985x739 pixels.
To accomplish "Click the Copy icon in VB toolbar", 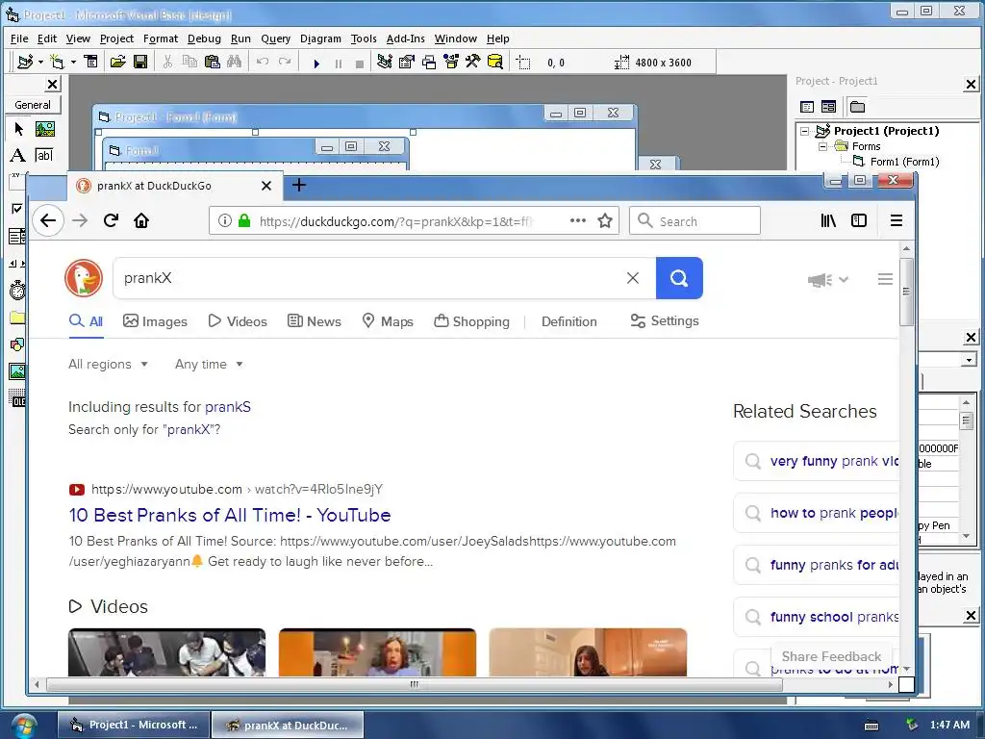I will pos(189,62).
